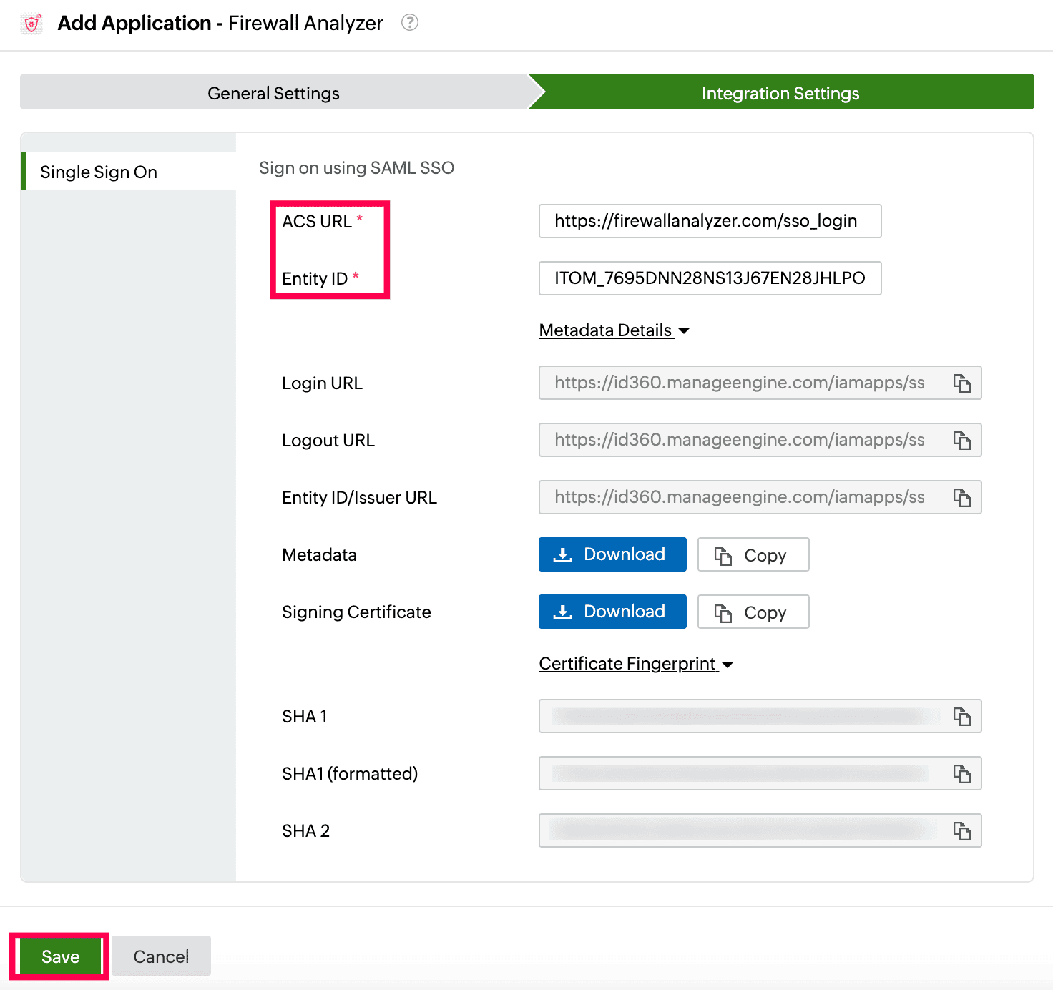Click the 'Entity ID/Issuer URL' label
Viewport: 1053px width, 990px height.
coord(359,498)
